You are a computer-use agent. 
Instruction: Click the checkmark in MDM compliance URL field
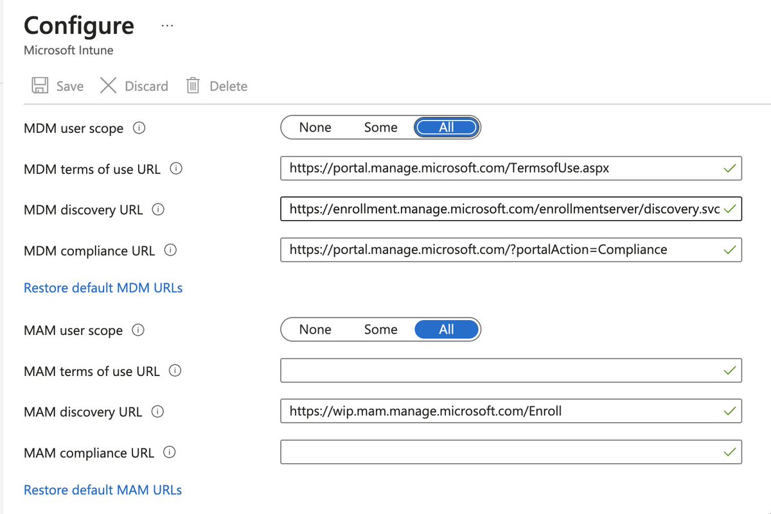[729, 250]
